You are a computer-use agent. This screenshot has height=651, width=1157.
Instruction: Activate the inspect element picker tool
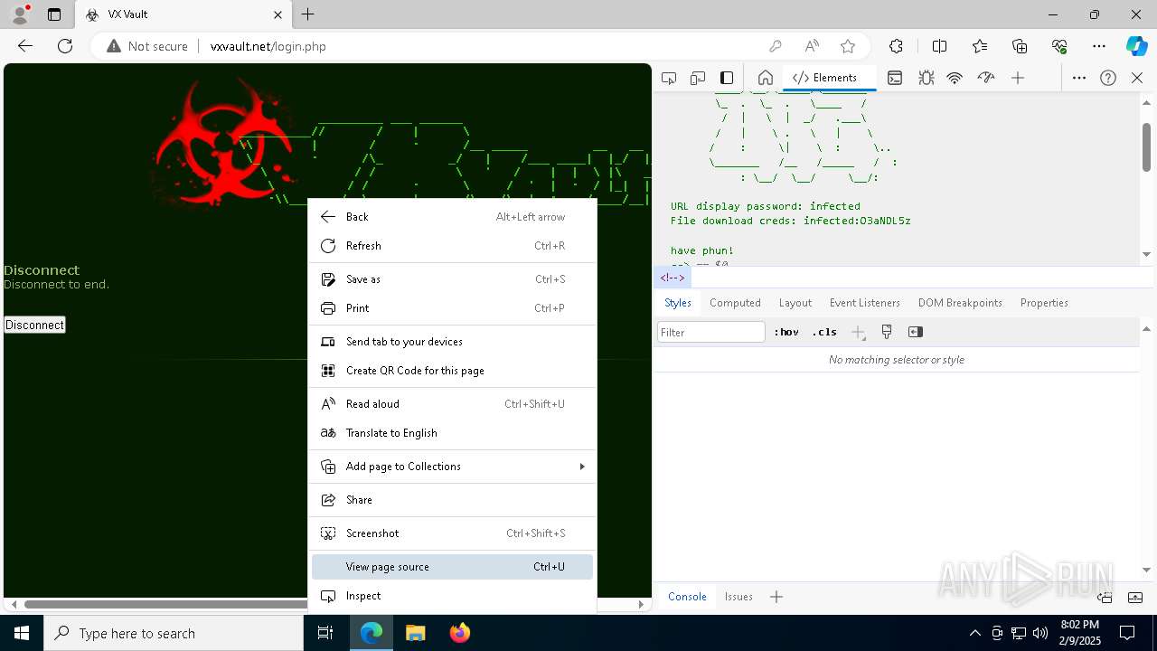pos(669,78)
